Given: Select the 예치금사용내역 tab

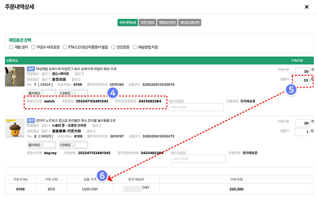Looking at the screenshot, I should 190,23.
